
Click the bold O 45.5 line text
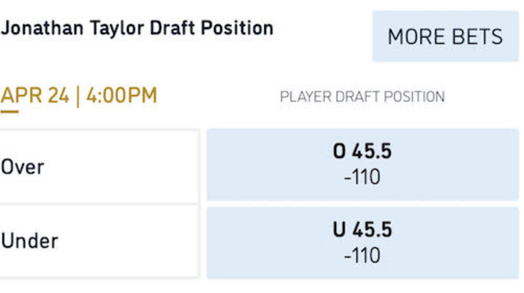362,152
